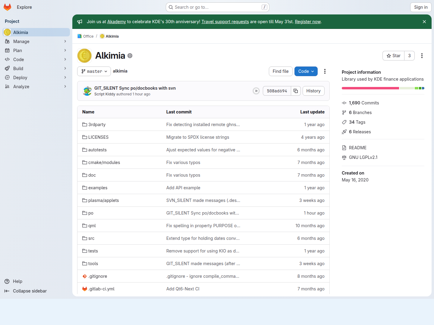Open the commit History
Viewport: 434px width, 325px height.
click(x=313, y=91)
